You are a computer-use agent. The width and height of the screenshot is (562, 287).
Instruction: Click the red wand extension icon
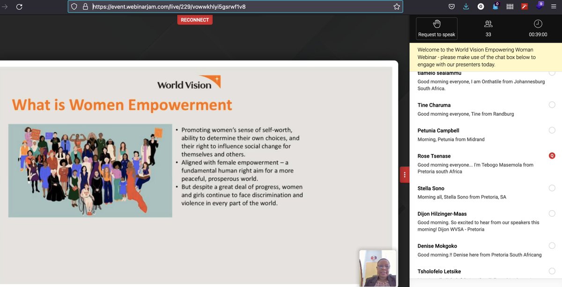coord(525,7)
